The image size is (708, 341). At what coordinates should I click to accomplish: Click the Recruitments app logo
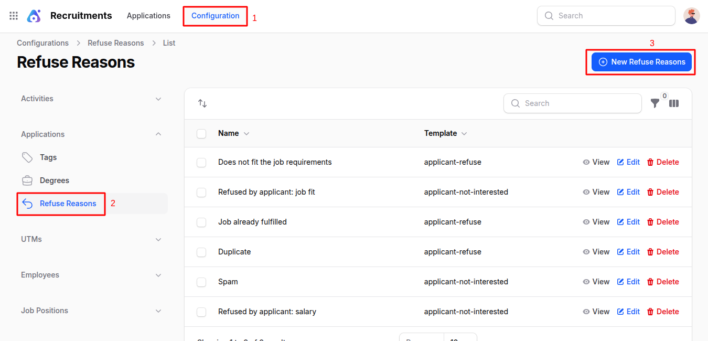pos(34,16)
